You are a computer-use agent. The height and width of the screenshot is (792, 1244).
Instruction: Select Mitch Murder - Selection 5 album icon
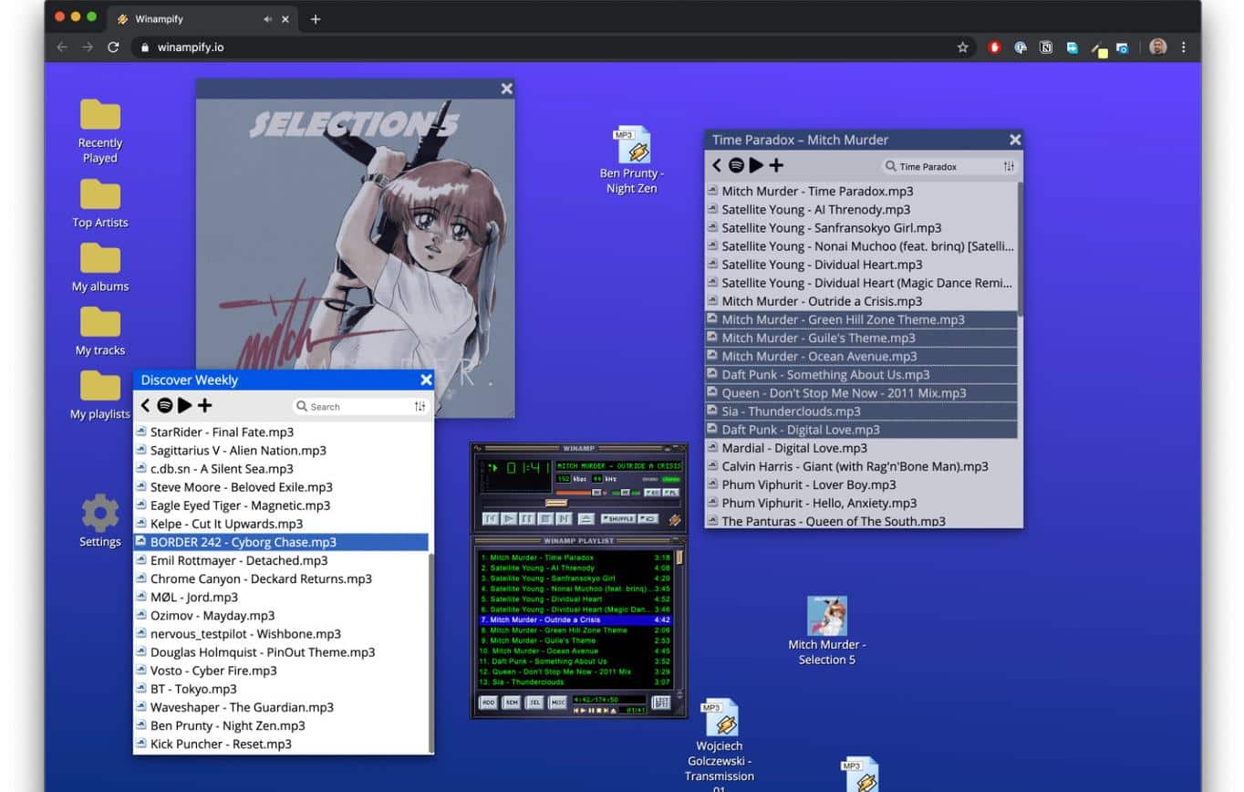pos(826,630)
